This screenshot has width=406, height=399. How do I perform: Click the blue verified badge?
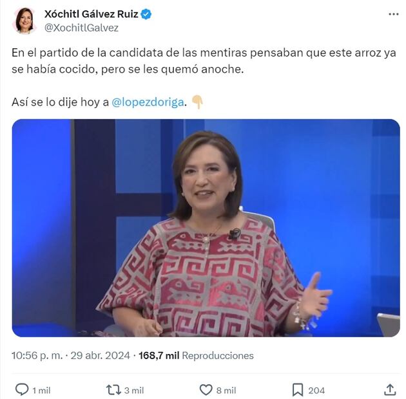[146, 14]
